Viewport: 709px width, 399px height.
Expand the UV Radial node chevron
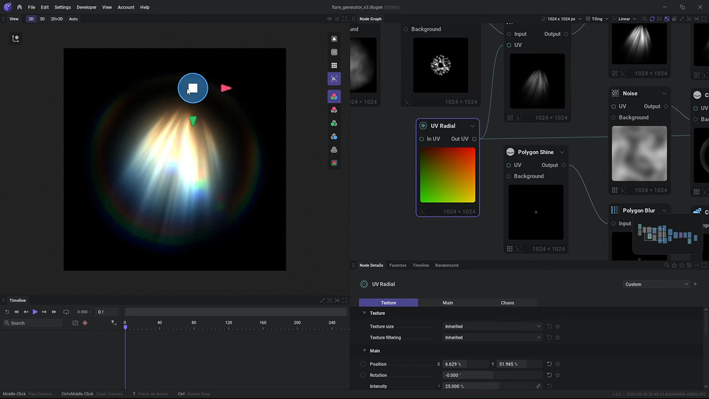click(x=472, y=126)
